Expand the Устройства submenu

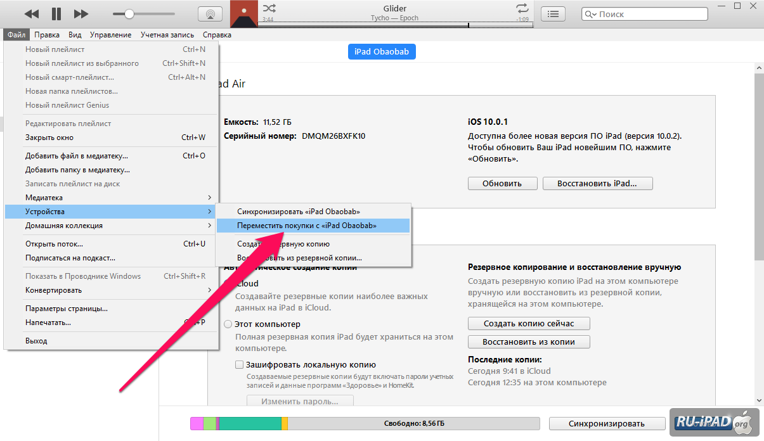tap(112, 212)
